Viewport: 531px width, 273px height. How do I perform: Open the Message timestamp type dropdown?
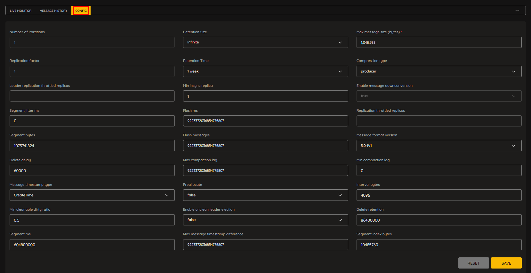click(92, 195)
